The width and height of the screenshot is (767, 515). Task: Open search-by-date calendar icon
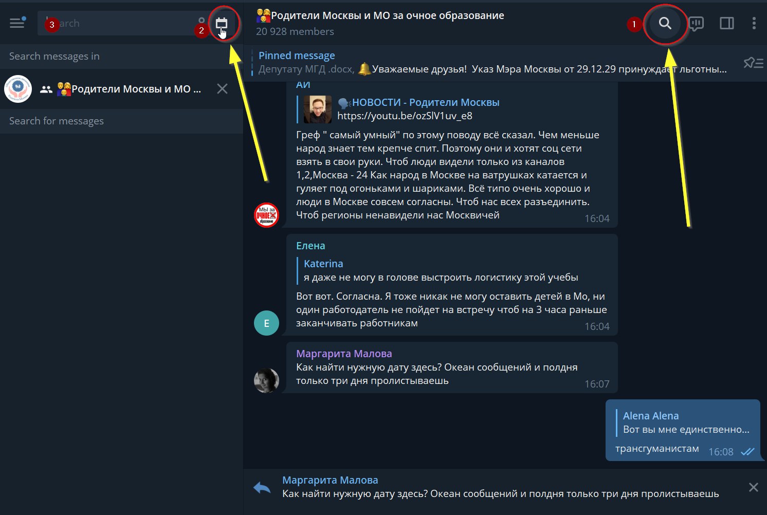222,23
